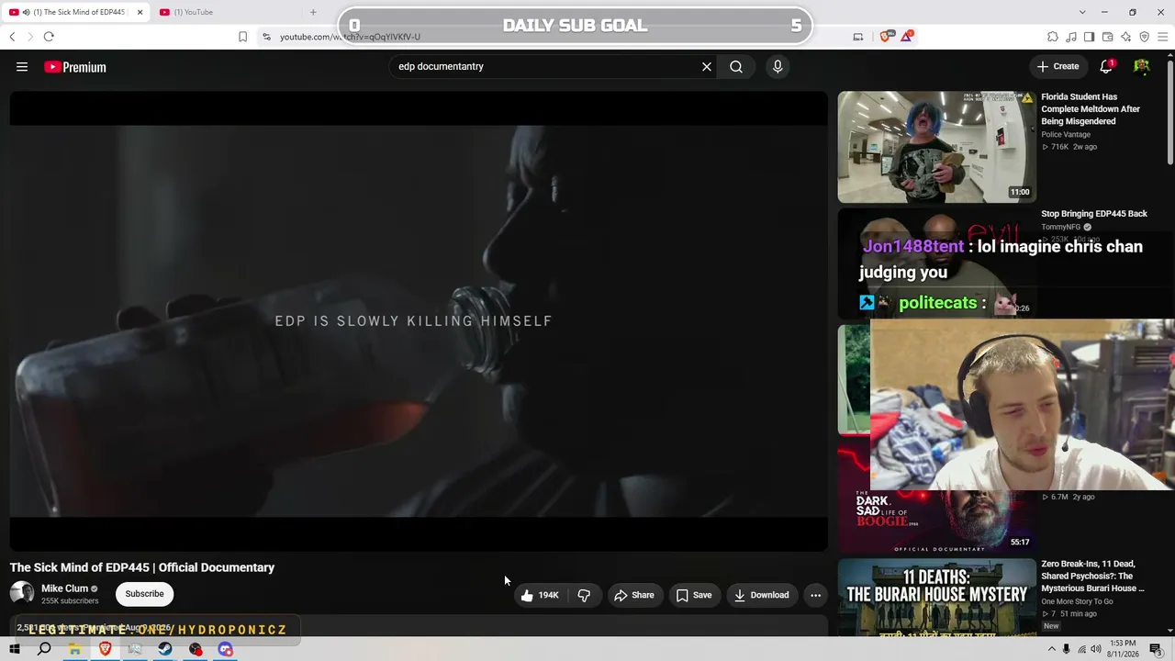Screen dimensions: 1175x661
Task: Open Brave VPN shield icon
Action: pyautogui.click(x=1144, y=37)
